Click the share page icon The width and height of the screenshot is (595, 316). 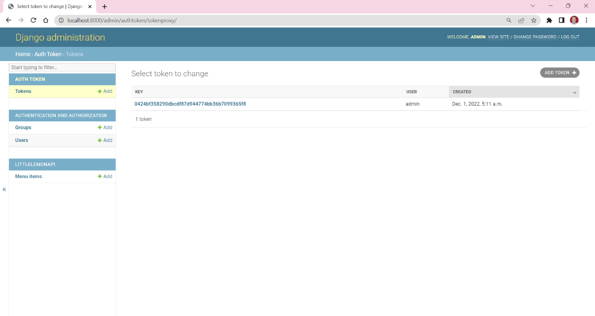(x=521, y=20)
